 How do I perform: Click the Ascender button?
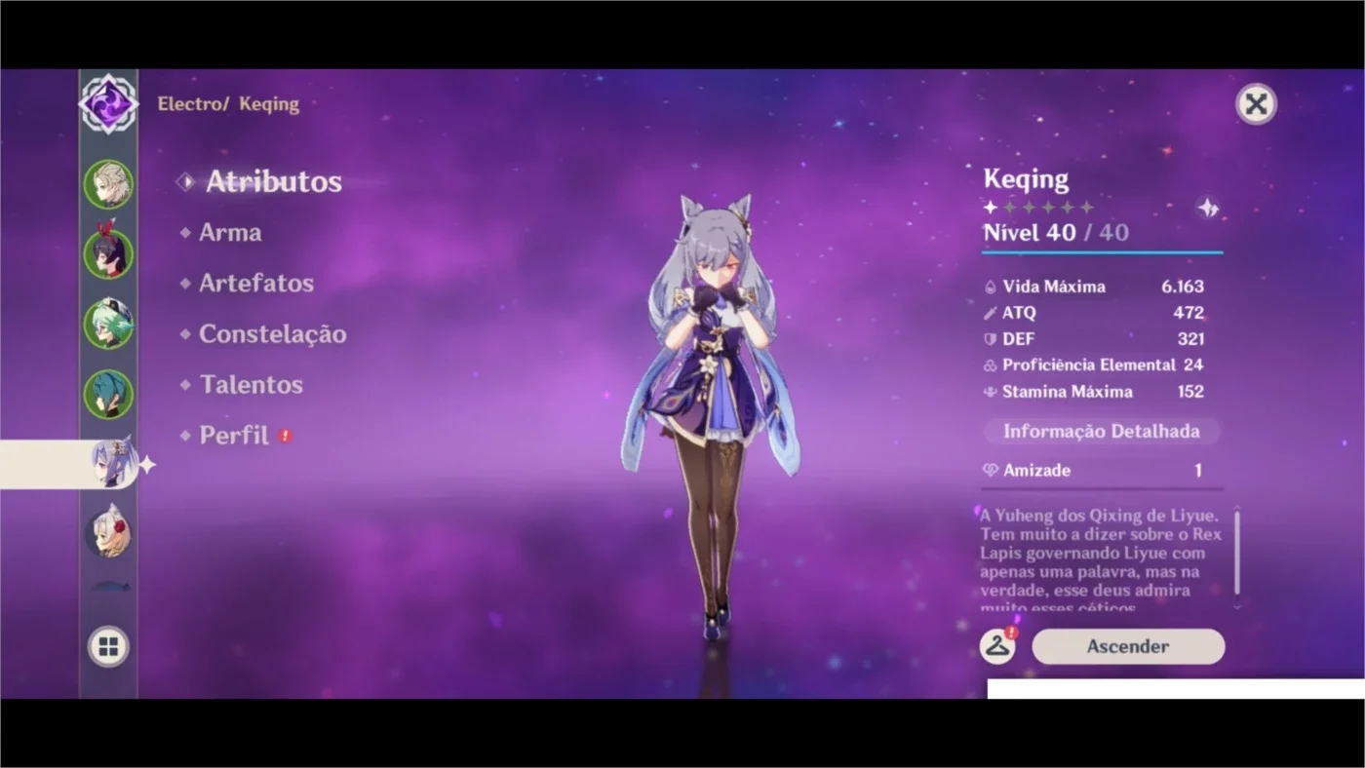click(x=1128, y=646)
